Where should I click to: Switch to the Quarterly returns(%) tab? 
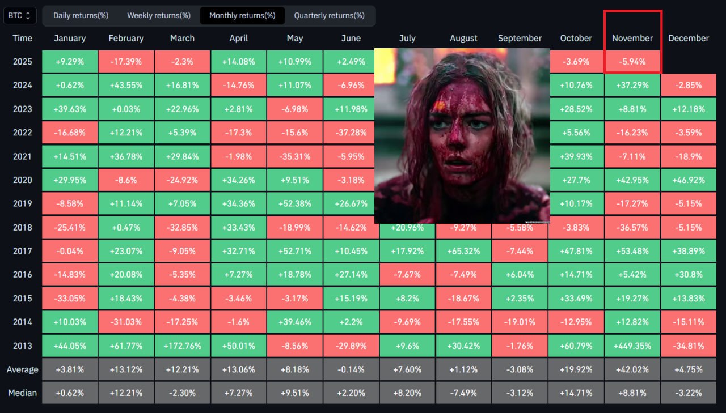329,15
